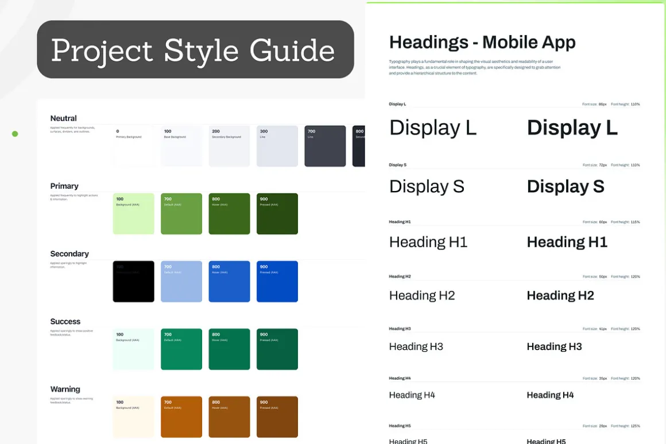Click the "Success" color group heading
Screen dimensions: 666x444
pyautogui.click(x=65, y=322)
